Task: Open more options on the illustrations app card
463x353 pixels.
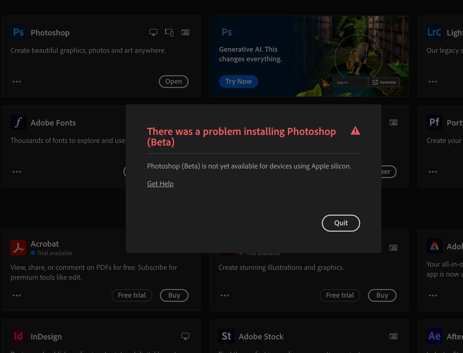Action: [x=225, y=295]
